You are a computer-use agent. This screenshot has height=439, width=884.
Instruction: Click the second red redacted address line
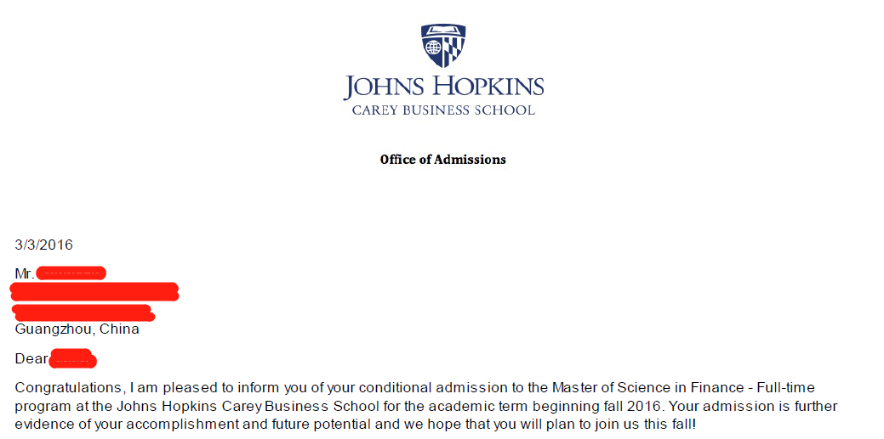coord(83,312)
